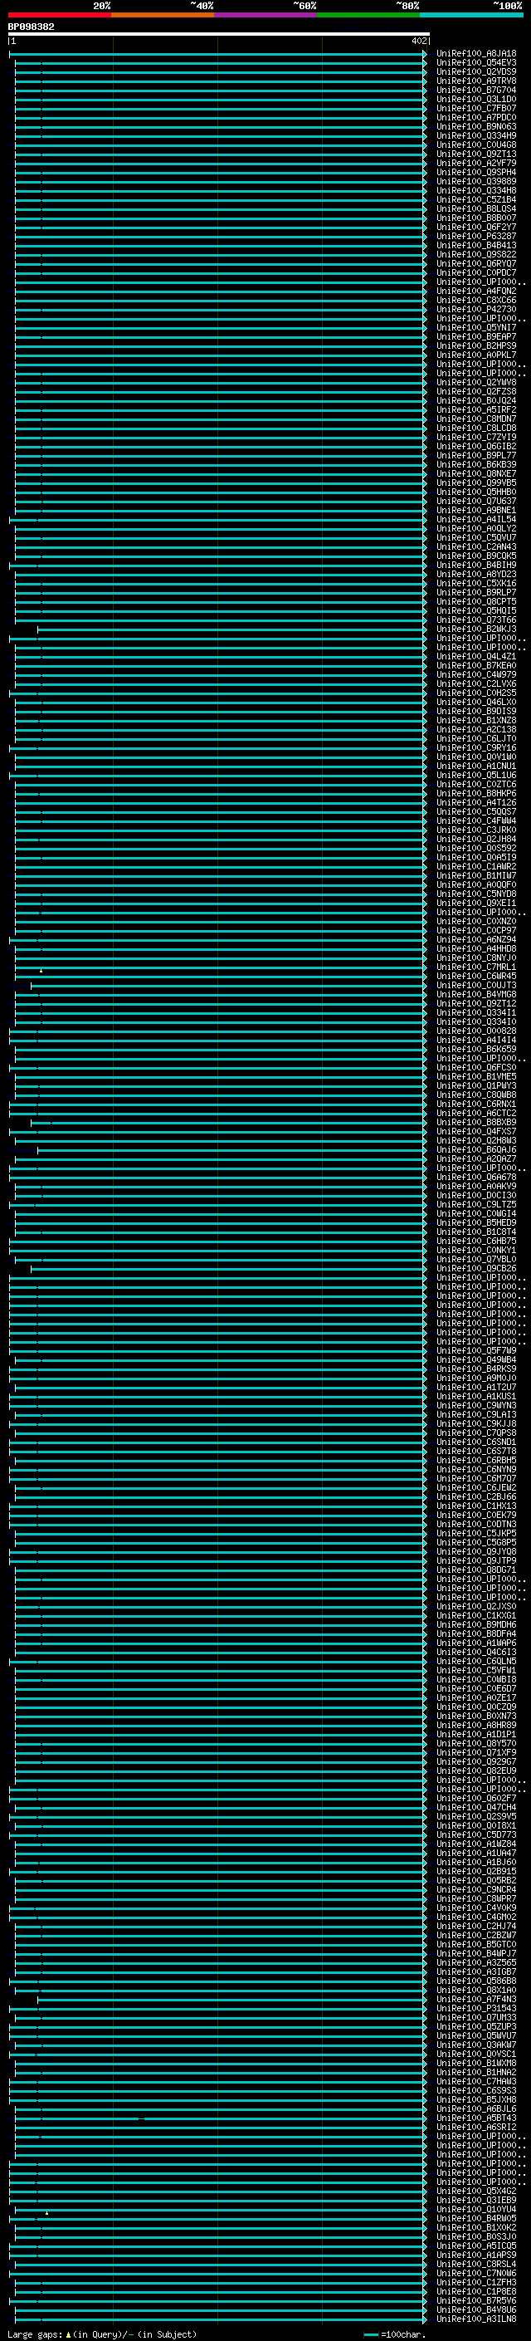Click label UniRef100_B2HPS9
This screenshot has width=531, height=2341.
coord(475,345)
